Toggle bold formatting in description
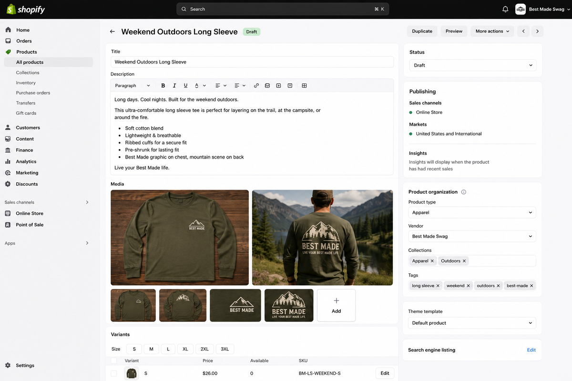The height and width of the screenshot is (381, 572). point(163,86)
